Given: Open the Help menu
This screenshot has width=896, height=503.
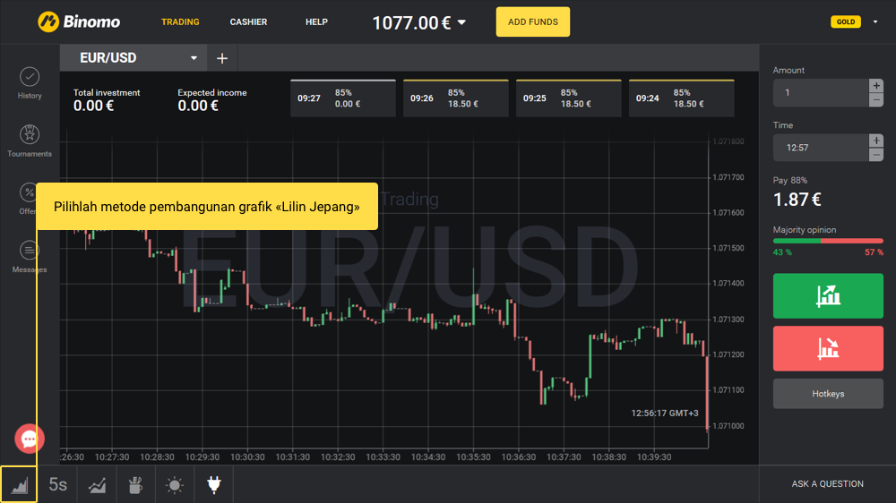Looking at the screenshot, I should [316, 22].
